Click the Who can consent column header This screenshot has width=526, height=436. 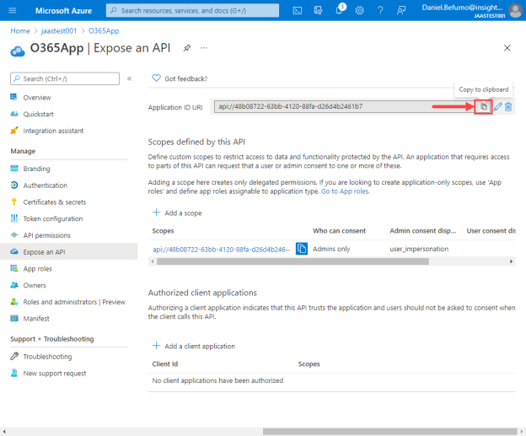339,231
